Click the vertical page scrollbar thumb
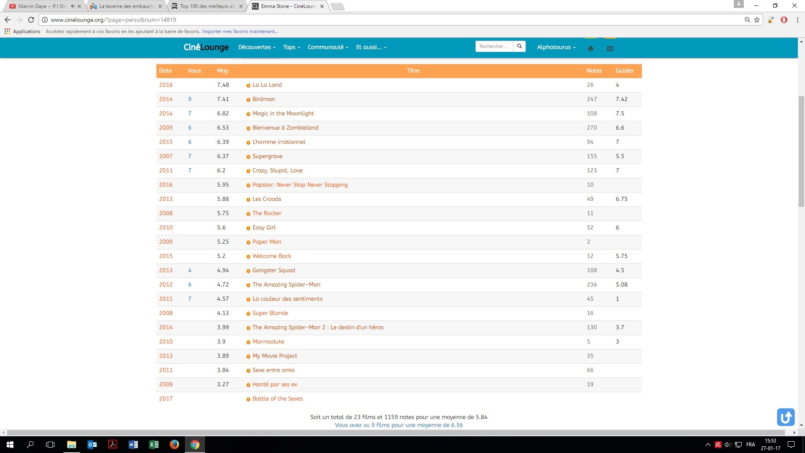 point(801,151)
